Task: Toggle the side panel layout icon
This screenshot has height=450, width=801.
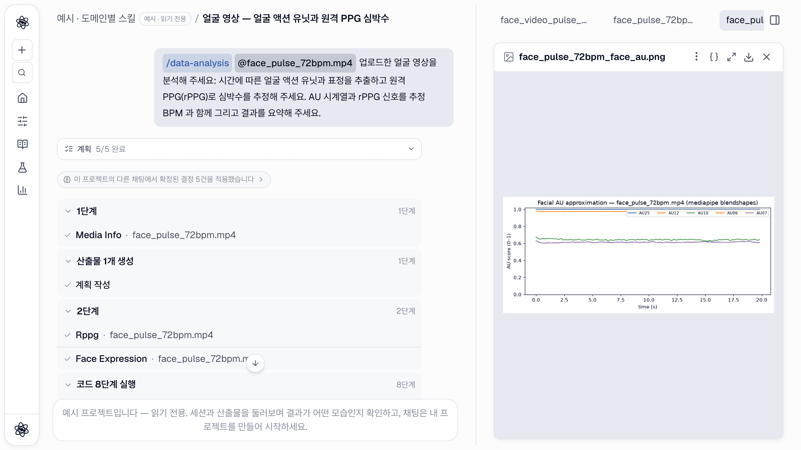Action: (775, 20)
